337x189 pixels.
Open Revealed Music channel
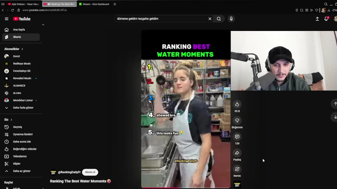(21, 78)
